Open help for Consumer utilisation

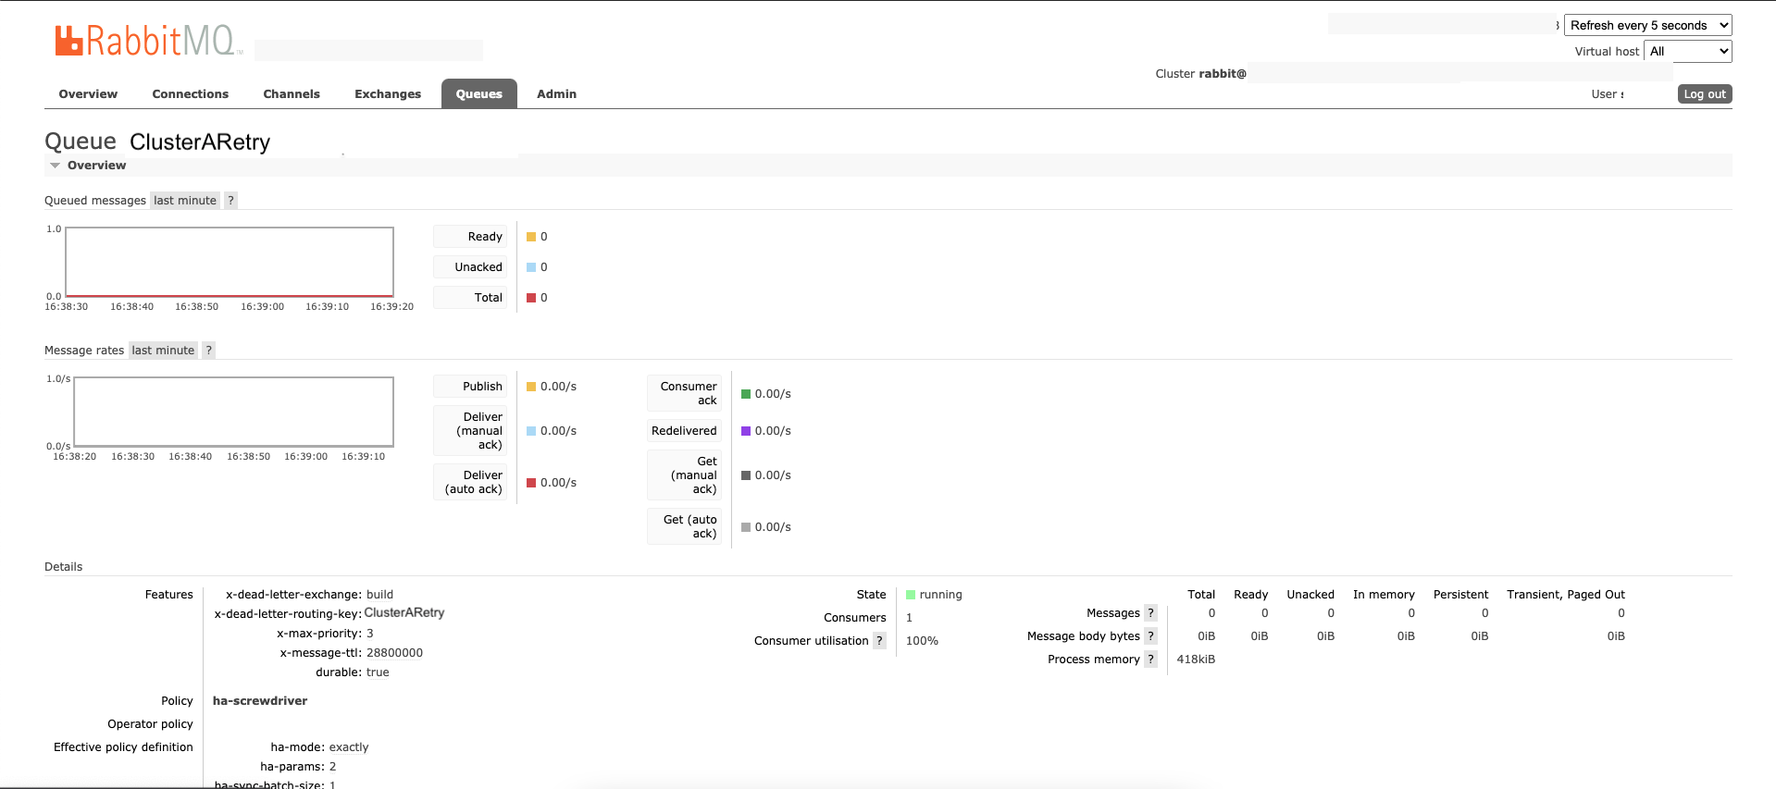coord(879,641)
